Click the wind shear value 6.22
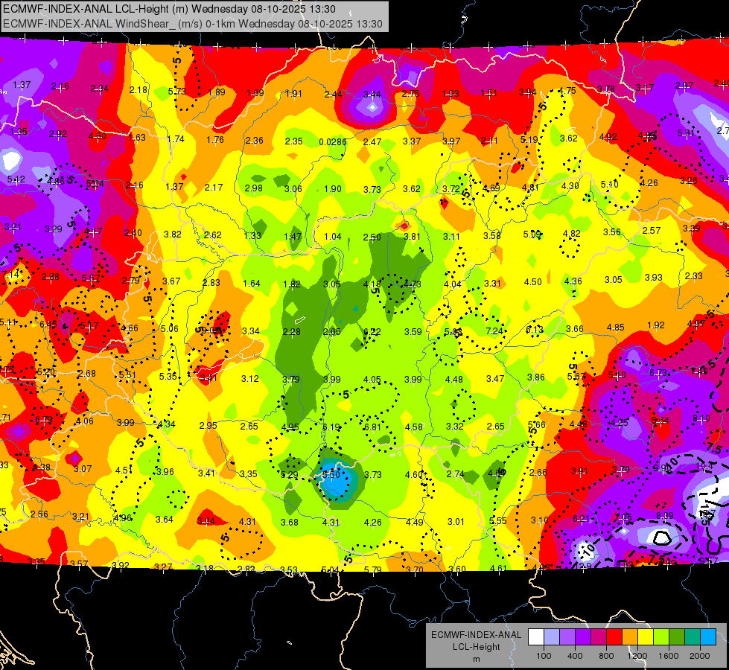This screenshot has height=670, width=729. click(372, 331)
